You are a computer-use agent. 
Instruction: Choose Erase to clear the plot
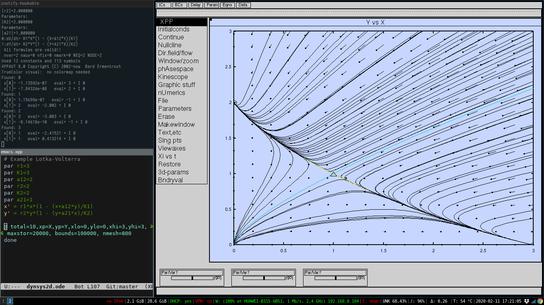pos(182,117)
